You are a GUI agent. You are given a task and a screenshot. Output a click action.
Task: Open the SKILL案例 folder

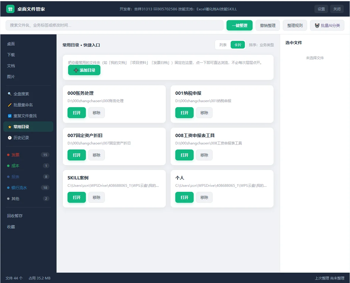pos(77,197)
